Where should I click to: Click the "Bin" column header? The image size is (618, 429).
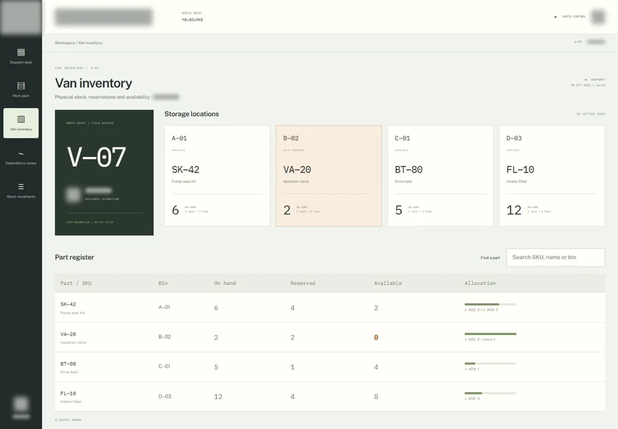click(163, 283)
